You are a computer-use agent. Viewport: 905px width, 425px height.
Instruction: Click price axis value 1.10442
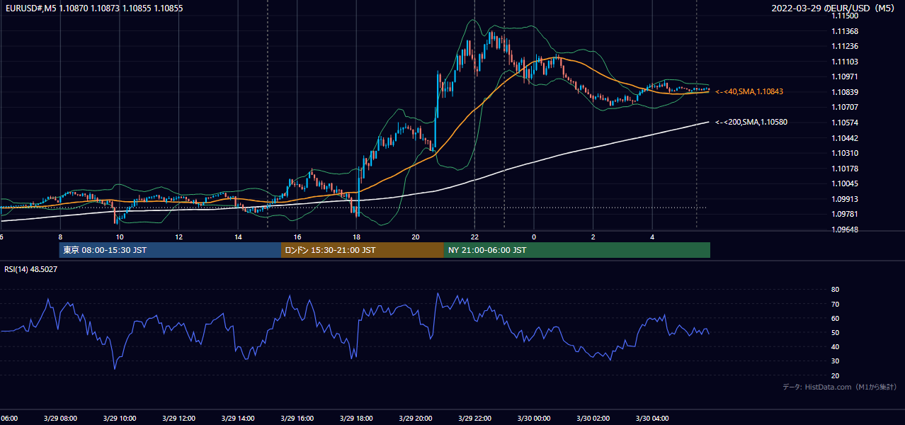[x=844, y=138]
